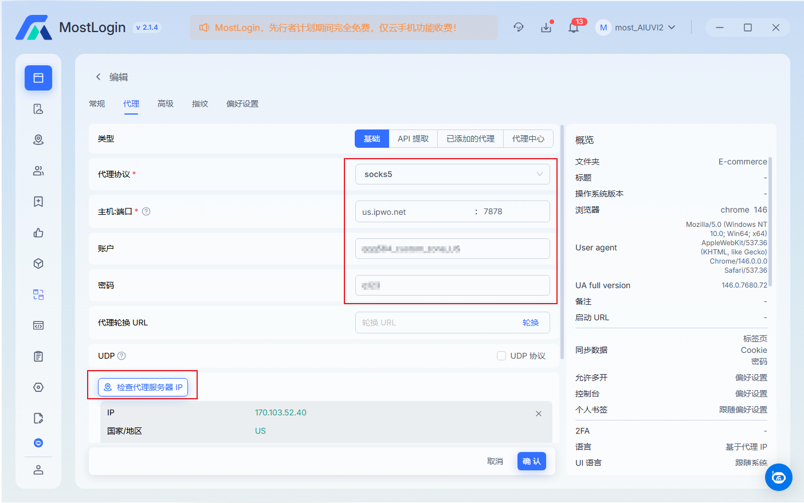Viewport: 804px width, 503px height.
Task: Open the browser profiles sidebar icon
Action: pos(38,78)
